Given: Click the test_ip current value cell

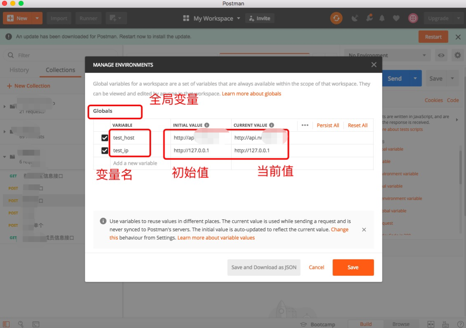Looking at the screenshot, I should tap(265, 150).
